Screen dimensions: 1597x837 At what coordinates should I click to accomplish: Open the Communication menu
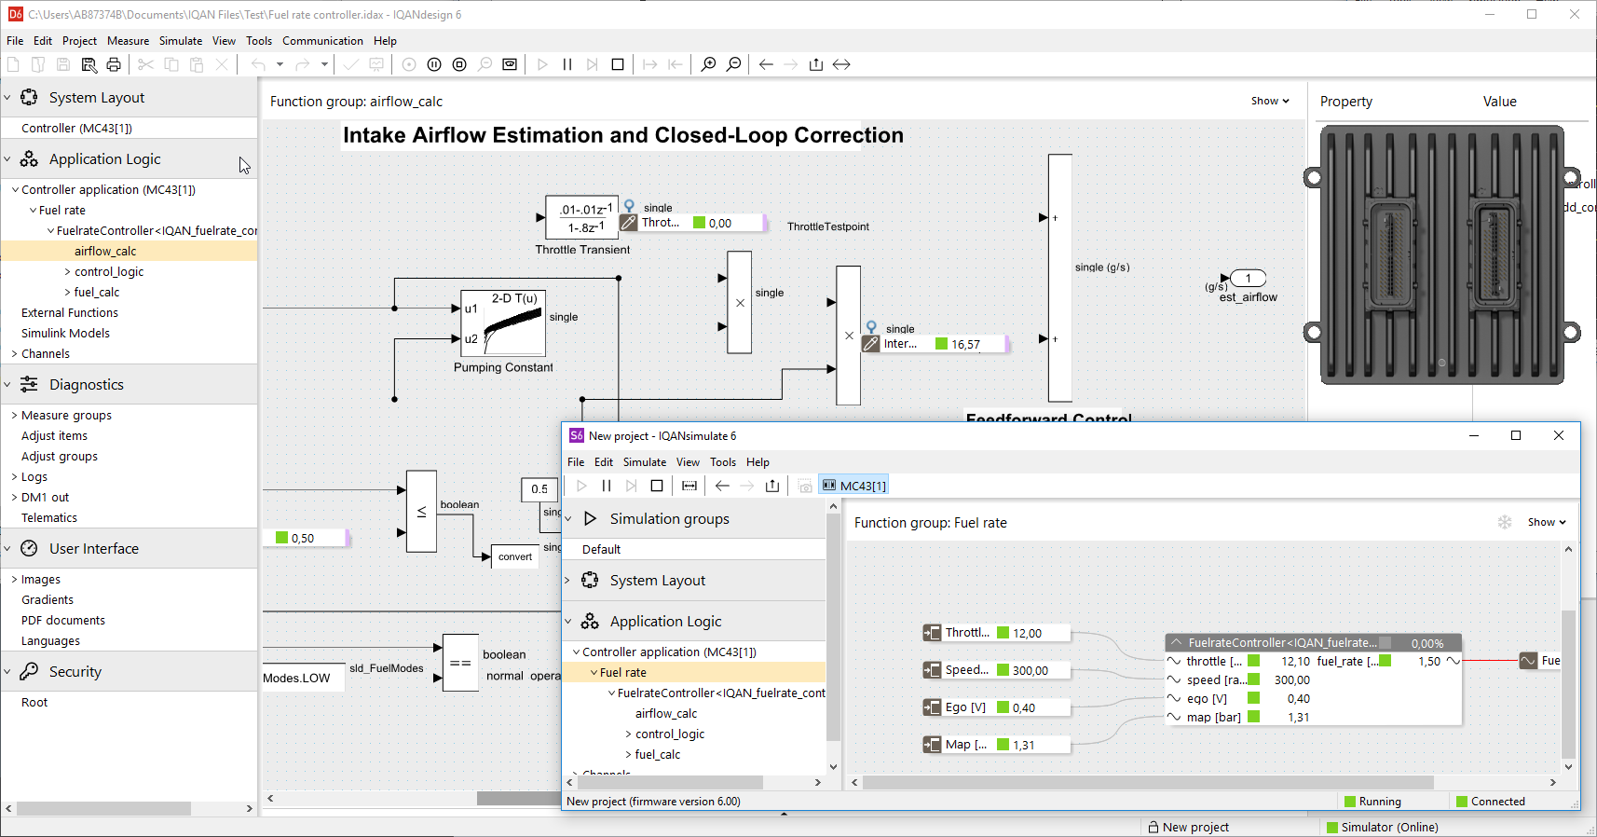pyautogui.click(x=322, y=41)
